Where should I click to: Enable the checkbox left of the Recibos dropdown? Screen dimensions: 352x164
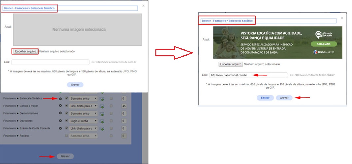point(67,136)
